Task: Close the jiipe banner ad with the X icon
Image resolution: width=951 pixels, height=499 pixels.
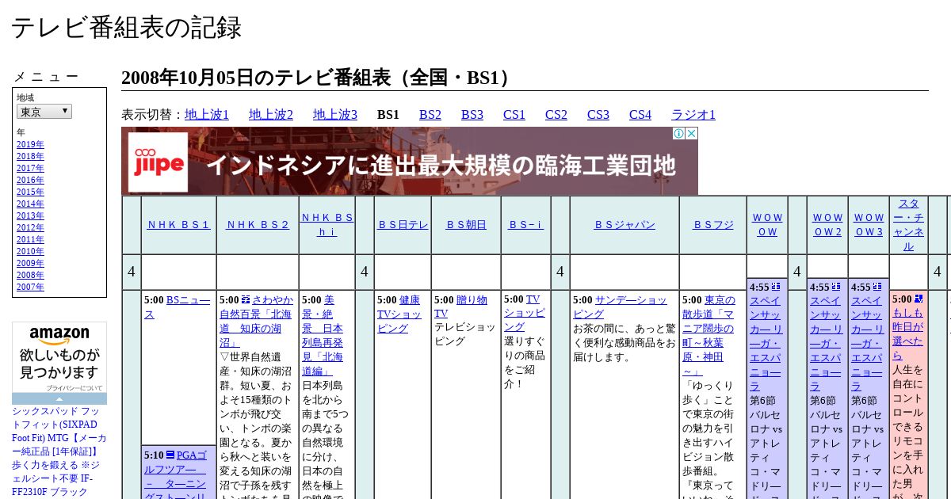Action: (691, 133)
